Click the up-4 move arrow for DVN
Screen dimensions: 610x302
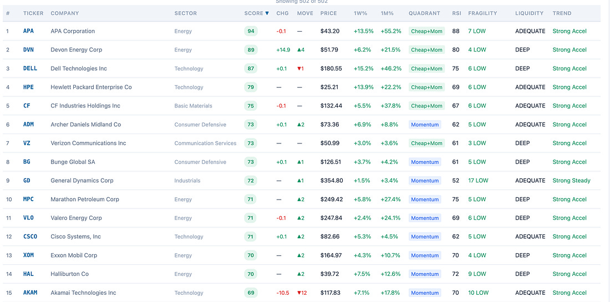pyautogui.click(x=301, y=50)
